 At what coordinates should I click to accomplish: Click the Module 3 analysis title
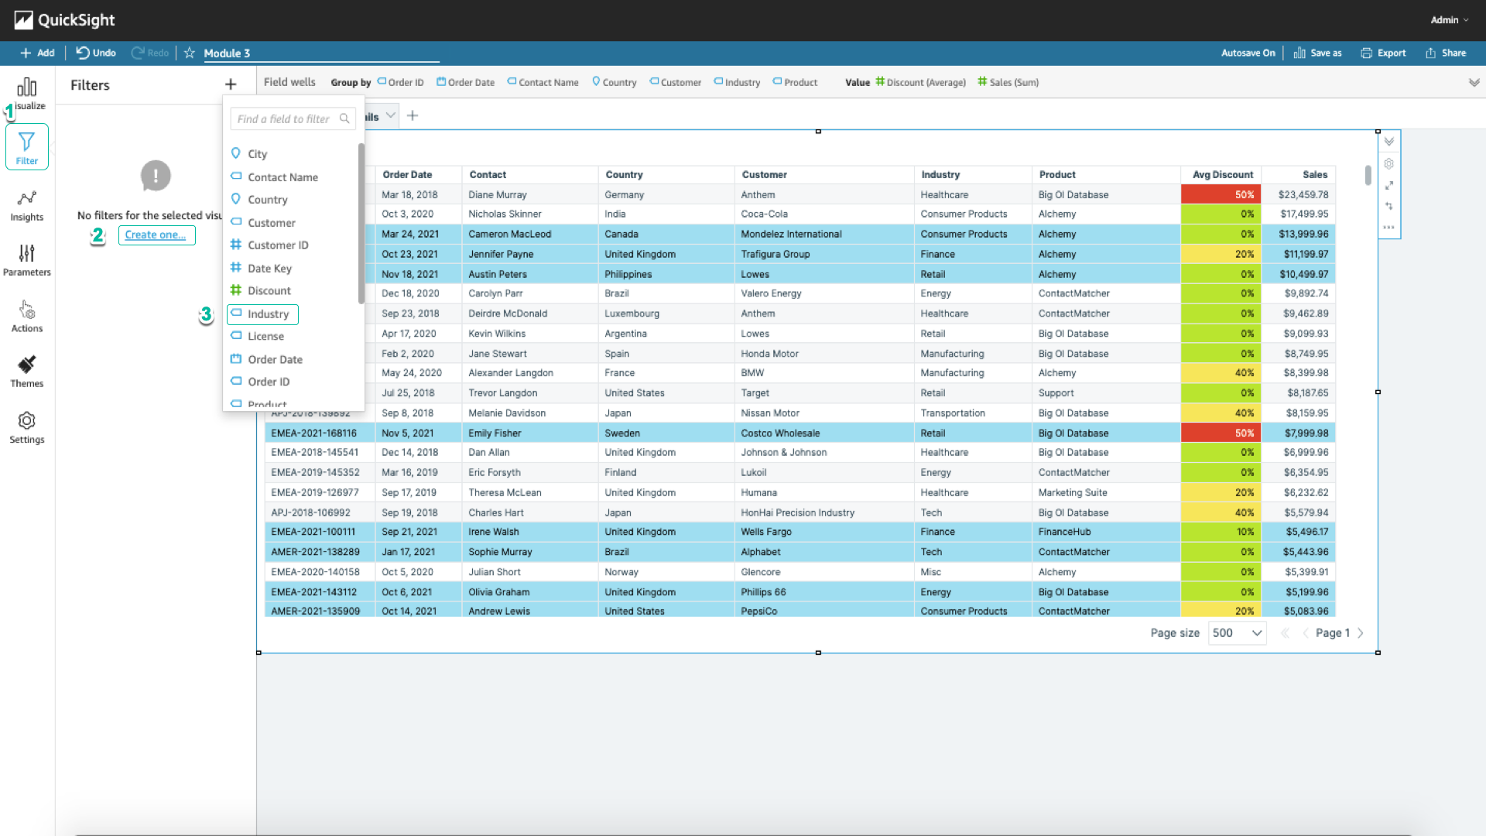pyautogui.click(x=227, y=53)
